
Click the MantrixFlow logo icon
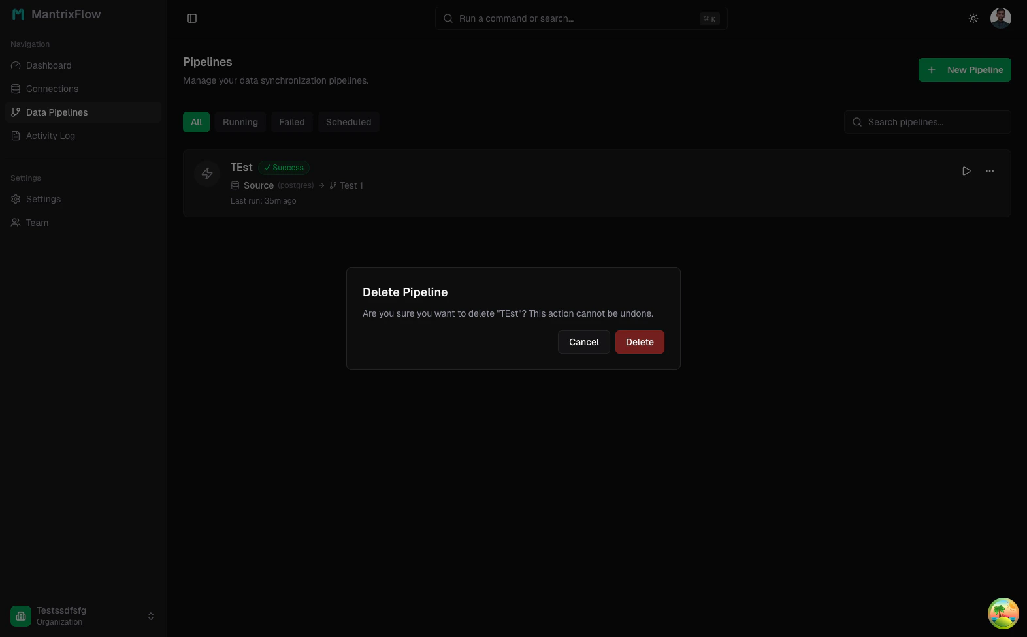click(18, 14)
